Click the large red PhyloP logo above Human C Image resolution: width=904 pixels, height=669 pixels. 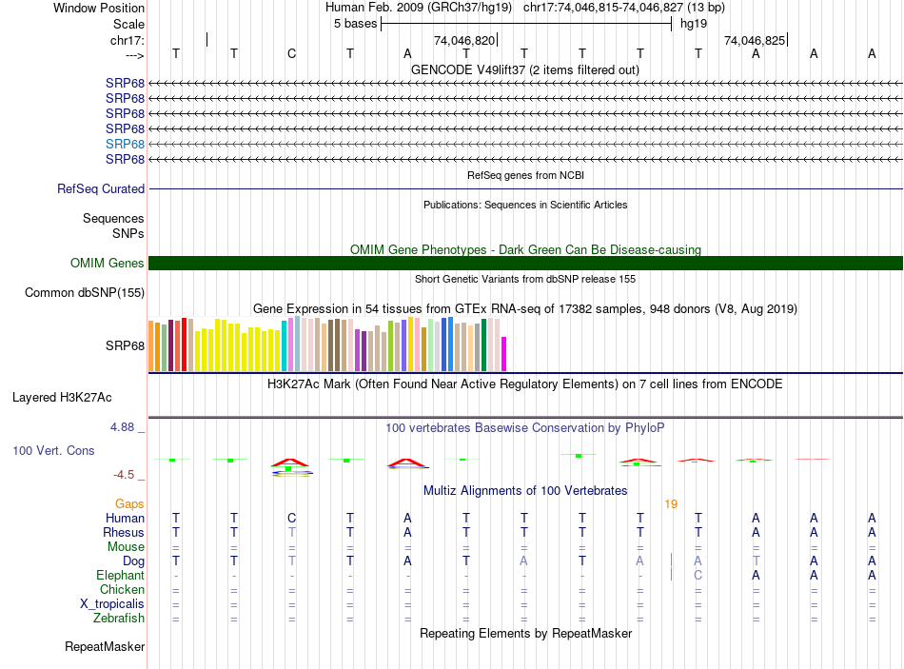(x=290, y=462)
